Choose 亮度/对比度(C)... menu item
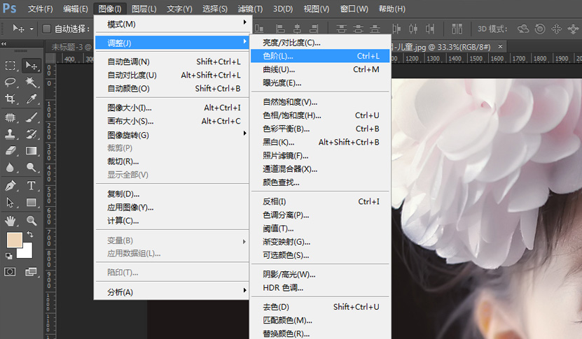 [321, 43]
